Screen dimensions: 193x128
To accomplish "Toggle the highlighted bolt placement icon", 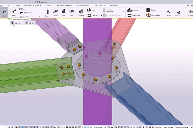I will pyautogui.click(x=26, y=23).
